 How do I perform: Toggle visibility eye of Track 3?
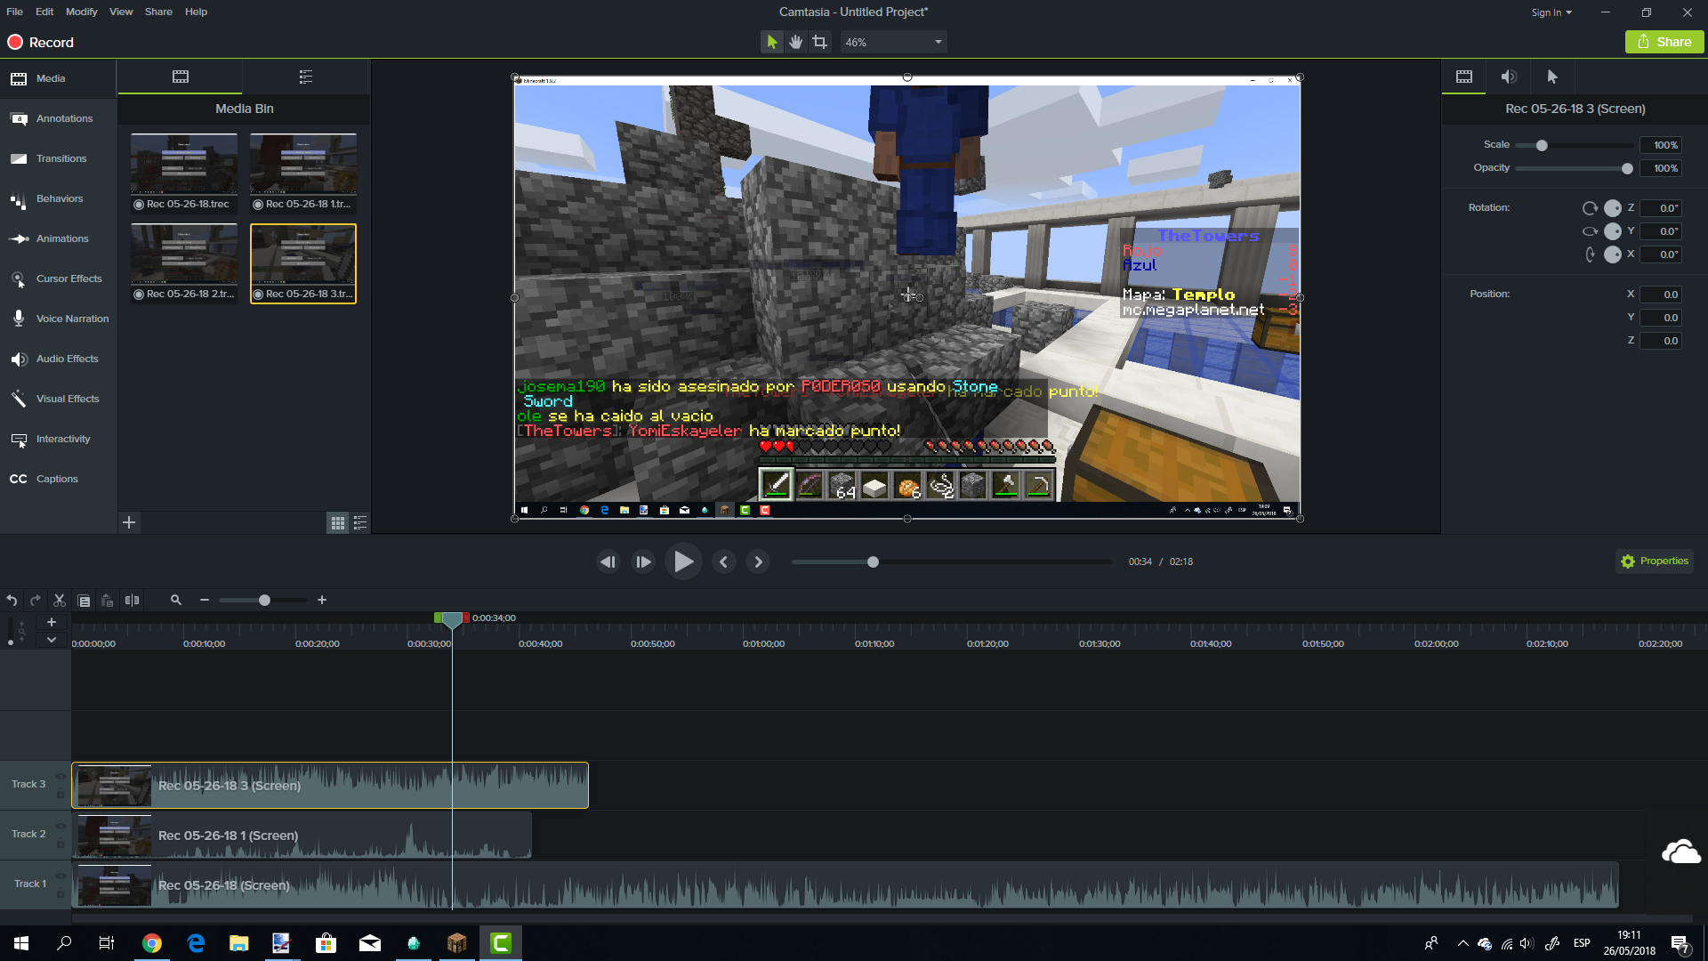(60, 777)
